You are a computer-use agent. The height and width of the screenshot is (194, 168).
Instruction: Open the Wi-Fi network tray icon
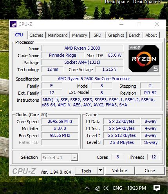coord(97,188)
